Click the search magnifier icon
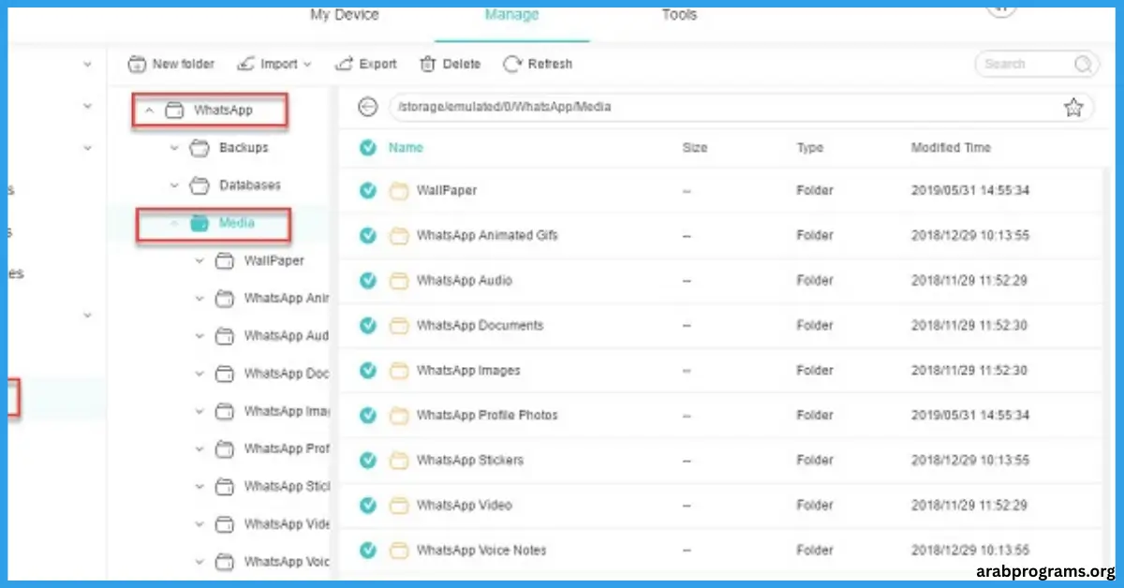The image size is (1124, 588). 1084,65
